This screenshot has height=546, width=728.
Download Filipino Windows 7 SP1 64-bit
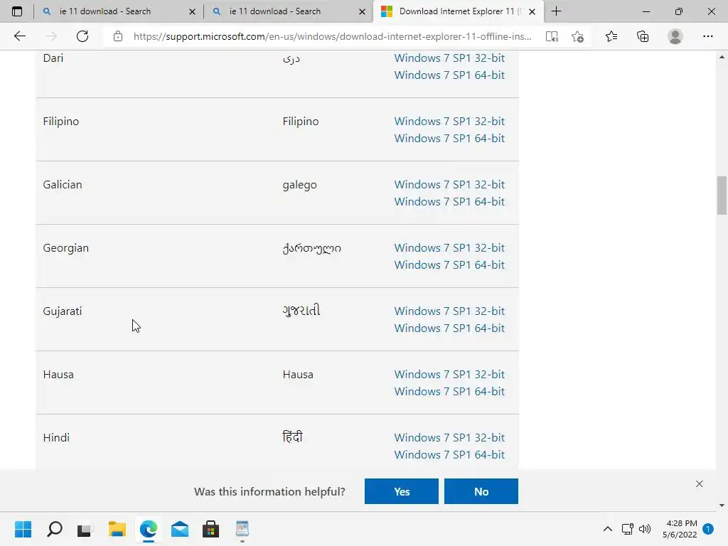[449, 139]
